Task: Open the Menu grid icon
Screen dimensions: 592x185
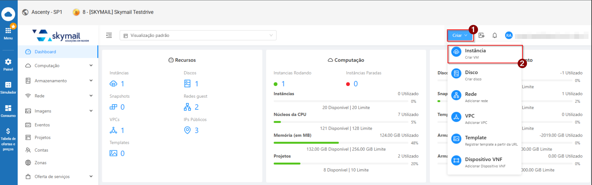Action: [8, 33]
